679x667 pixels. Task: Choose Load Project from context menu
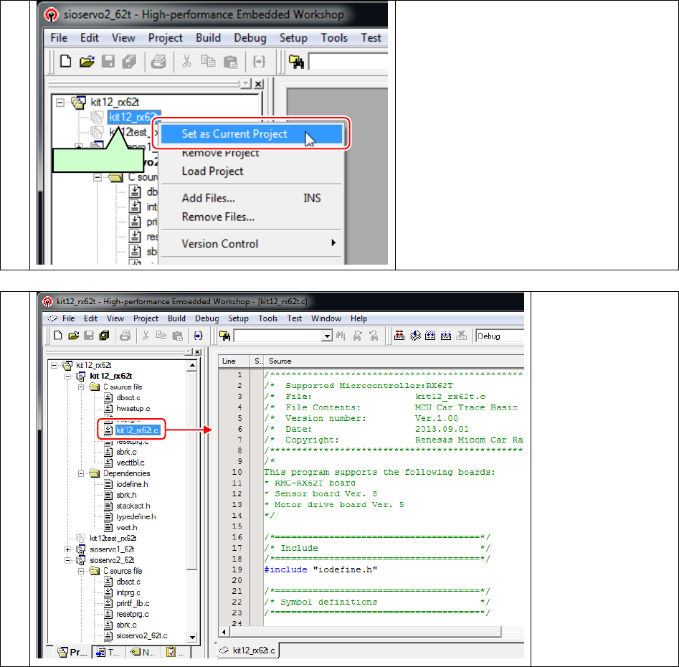point(212,171)
